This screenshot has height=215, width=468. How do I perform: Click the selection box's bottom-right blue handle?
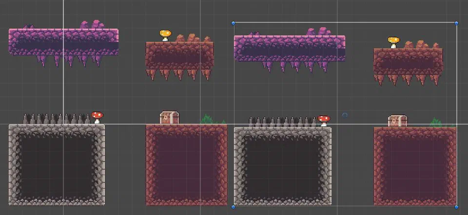point(456,207)
